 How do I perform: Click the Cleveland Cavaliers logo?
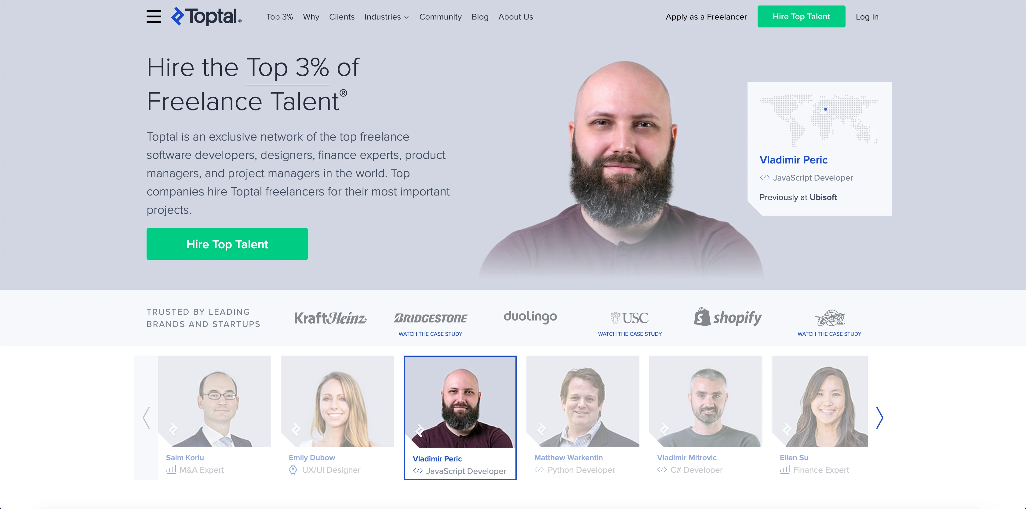(829, 318)
